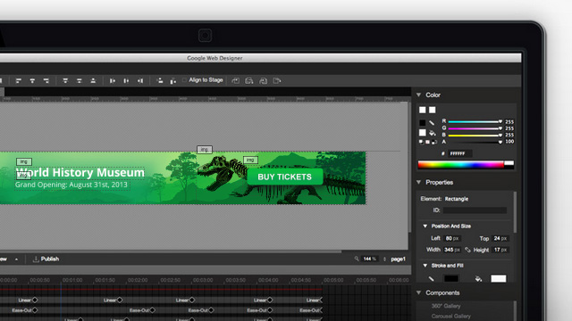The width and height of the screenshot is (572, 321).
Task: Click the last arrange-order icon in toolbar
Action: [x=277, y=81]
